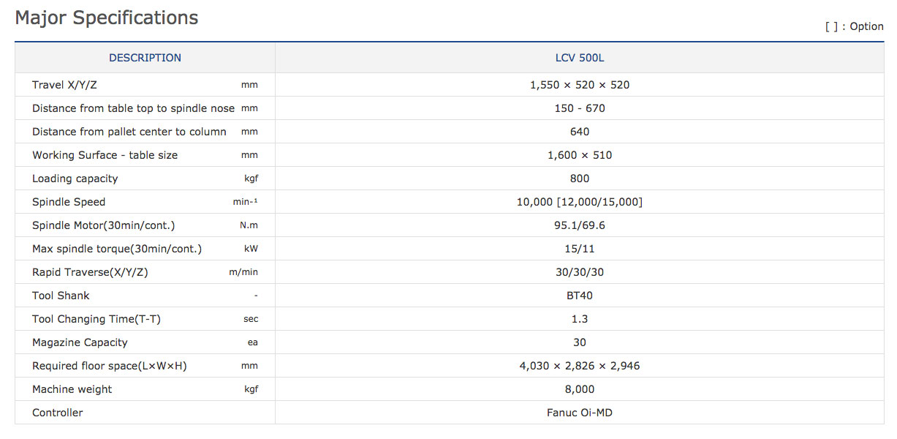Click the spindle speed value 10,000 [12,000/15,000]

[x=579, y=202]
